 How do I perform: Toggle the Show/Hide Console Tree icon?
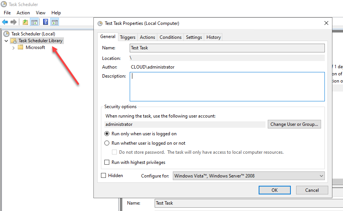tap(34, 22)
